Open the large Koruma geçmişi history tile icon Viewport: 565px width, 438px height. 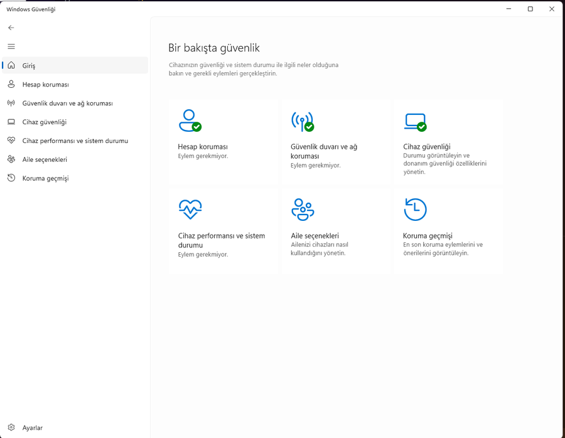point(415,210)
